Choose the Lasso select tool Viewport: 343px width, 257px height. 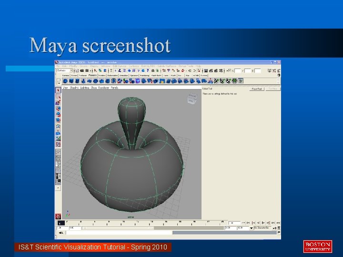[58, 96]
